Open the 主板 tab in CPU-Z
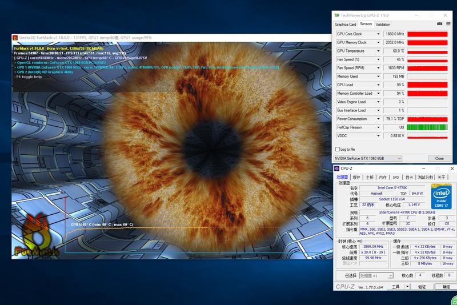 [x=370, y=178]
